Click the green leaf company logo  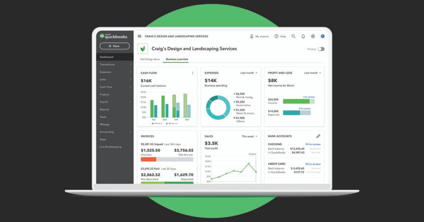pyautogui.click(x=143, y=49)
